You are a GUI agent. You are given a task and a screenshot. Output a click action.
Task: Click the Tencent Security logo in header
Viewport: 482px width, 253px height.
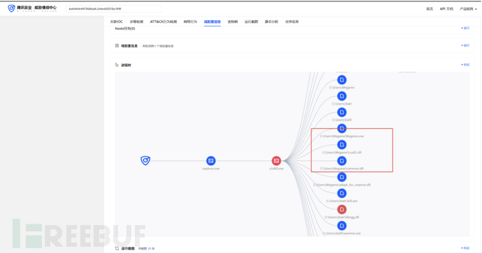[x=32, y=8]
